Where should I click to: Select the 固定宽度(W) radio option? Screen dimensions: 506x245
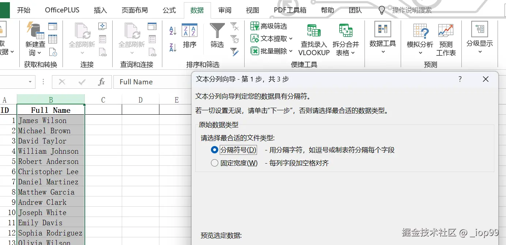(x=215, y=163)
